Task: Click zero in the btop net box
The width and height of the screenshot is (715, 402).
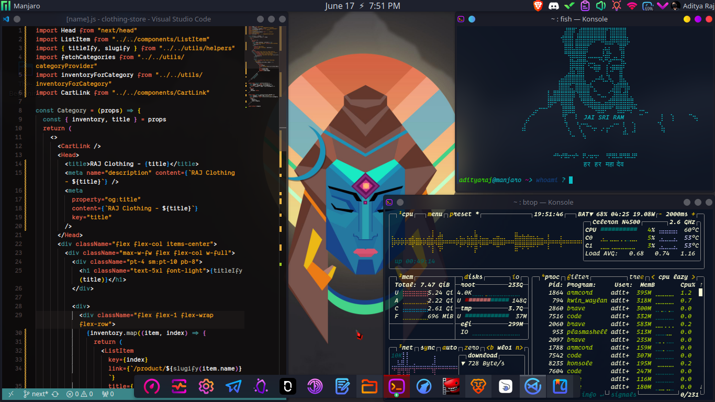Action: pyautogui.click(x=472, y=348)
